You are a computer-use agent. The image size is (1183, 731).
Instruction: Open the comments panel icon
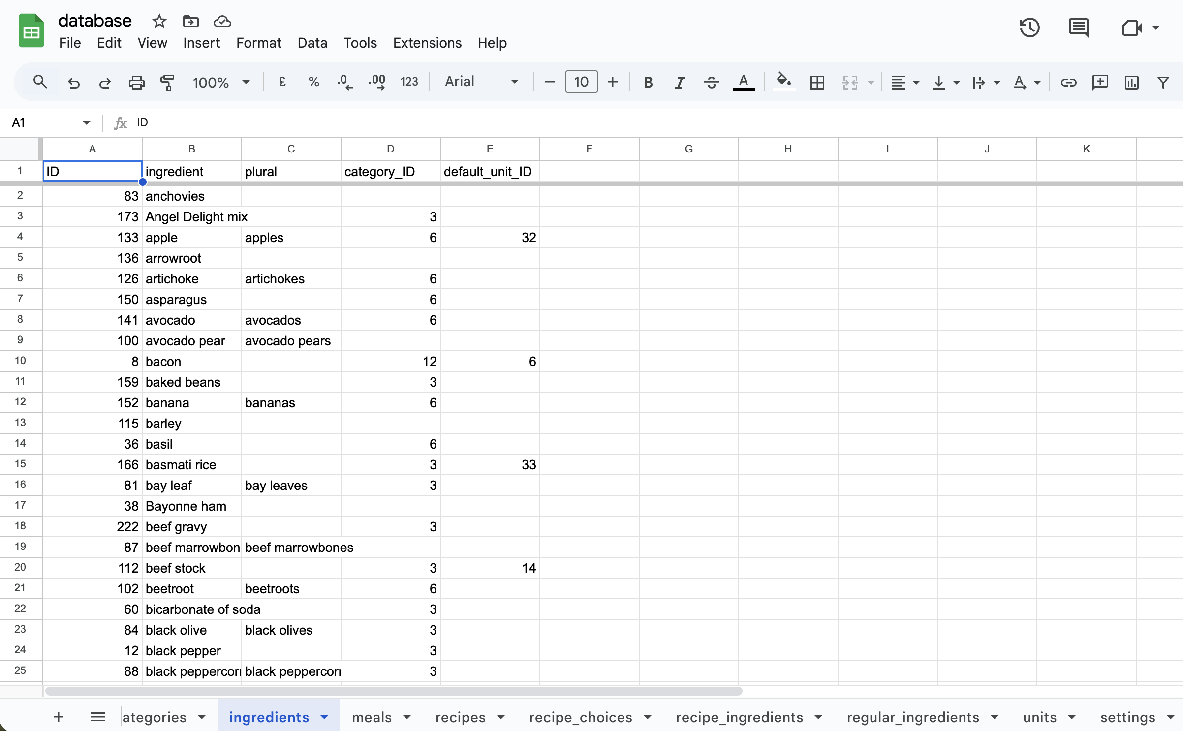[1078, 28]
